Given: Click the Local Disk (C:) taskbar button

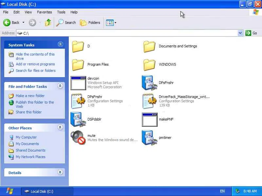Looking at the screenshot, I should tap(47, 191).
